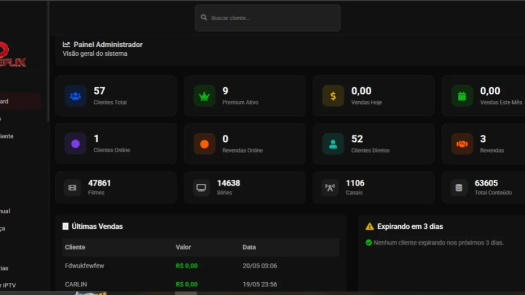The image size is (525, 295).
Task: Click the teal person Clientes Diretos icon
Action: coord(333,144)
